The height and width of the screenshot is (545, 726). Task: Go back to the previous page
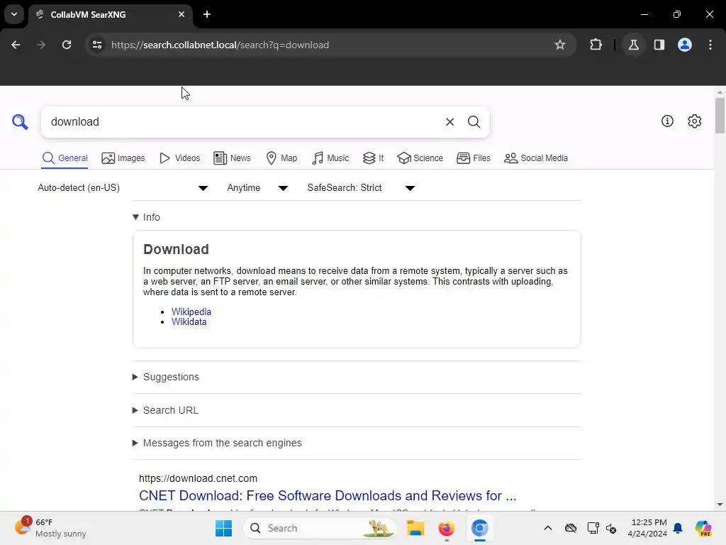tap(16, 45)
